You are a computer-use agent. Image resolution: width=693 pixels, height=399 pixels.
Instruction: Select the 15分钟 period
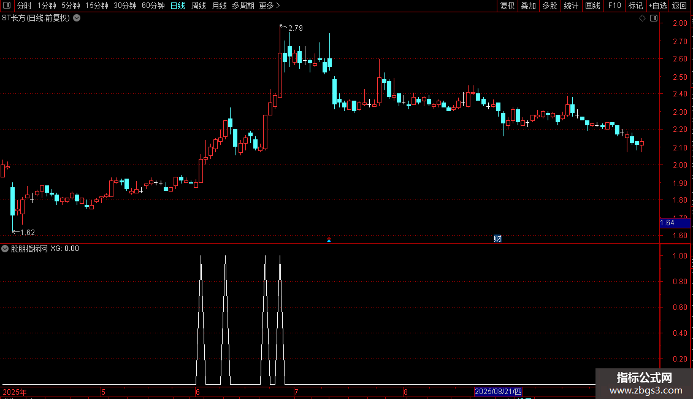tap(97, 6)
